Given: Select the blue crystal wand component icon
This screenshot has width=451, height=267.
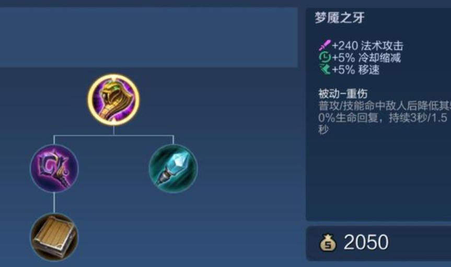Looking at the screenshot, I should [x=173, y=168].
